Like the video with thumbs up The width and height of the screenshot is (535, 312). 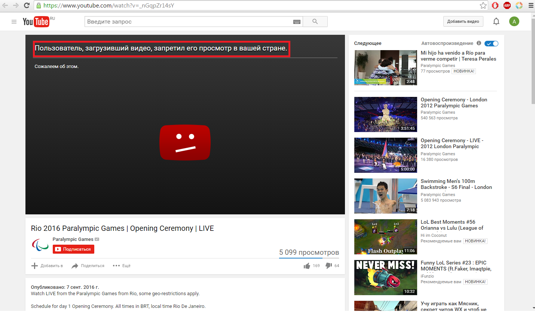[x=307, y=266]
